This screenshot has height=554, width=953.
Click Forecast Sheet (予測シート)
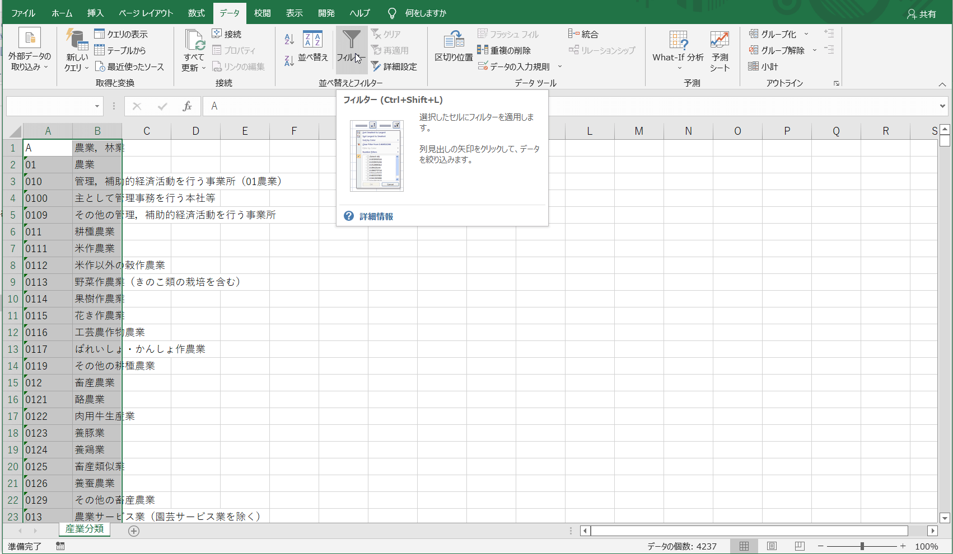tap(720, 50)
